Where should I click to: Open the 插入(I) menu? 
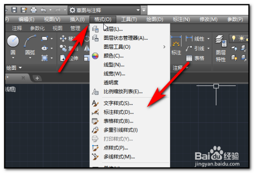click(77, 19)
